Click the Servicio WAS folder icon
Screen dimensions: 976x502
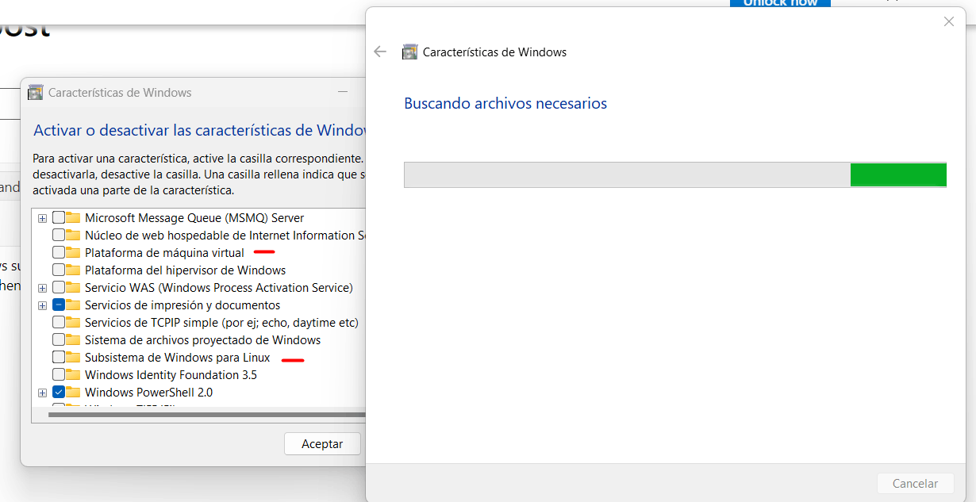pyautogui.click(x=74, y=288)
